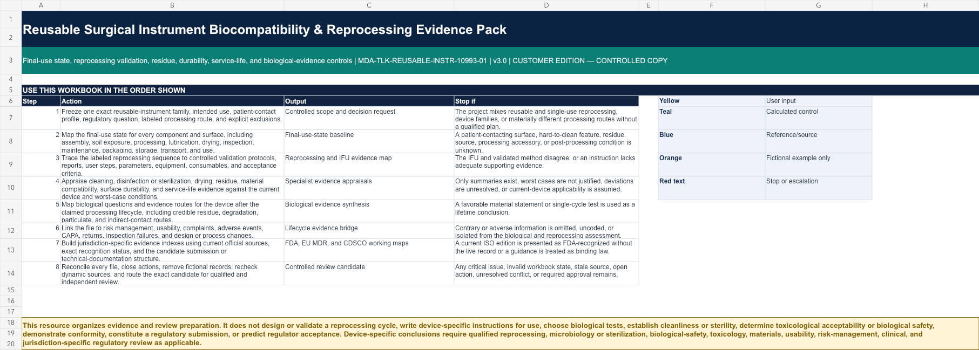Click action cell 'Map the final-use state for every component'
Screen dimensions: 979x350
(172, 141)
